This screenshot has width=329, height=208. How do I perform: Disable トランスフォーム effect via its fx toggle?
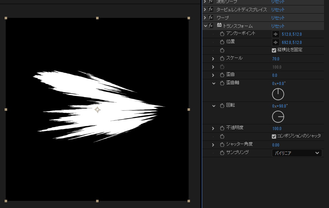211,26
